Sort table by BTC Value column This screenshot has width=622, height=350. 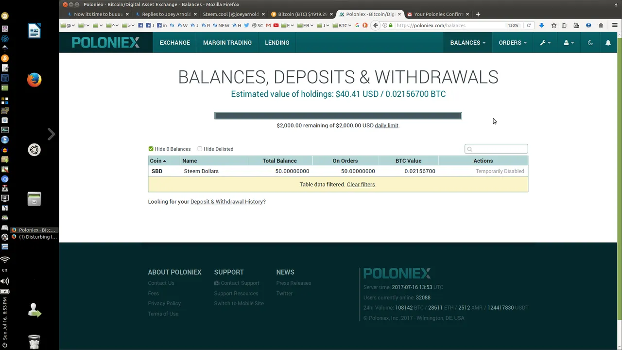408,161
